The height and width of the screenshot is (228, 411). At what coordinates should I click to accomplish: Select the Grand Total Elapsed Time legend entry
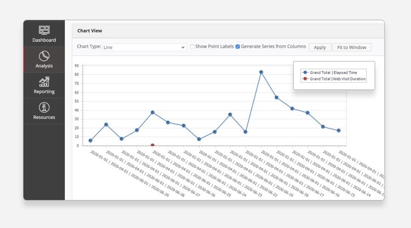click(x=333, y=72)
